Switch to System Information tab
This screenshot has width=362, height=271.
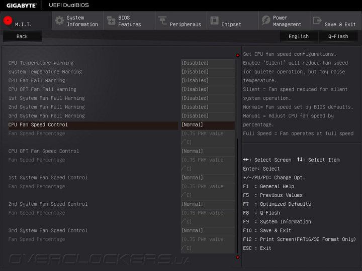78,21
